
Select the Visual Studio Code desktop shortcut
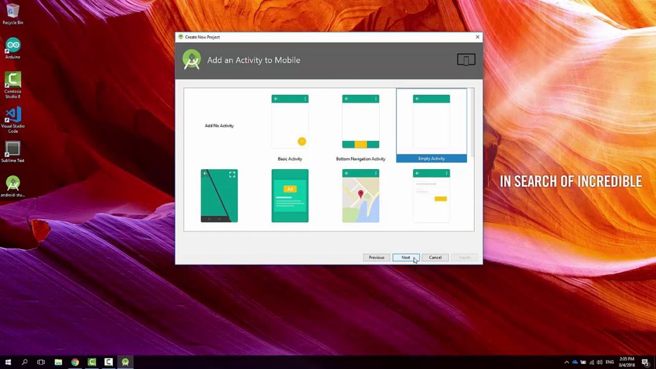pyautogui.click(x=13, y=120)
